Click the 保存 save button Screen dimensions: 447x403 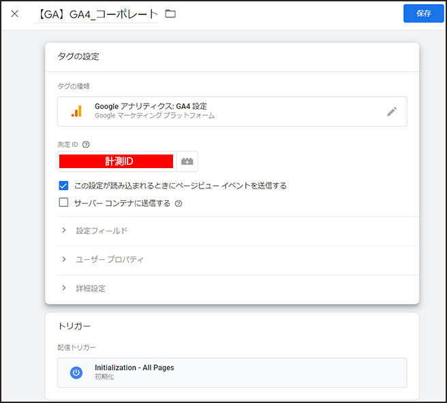pos(423,14)
